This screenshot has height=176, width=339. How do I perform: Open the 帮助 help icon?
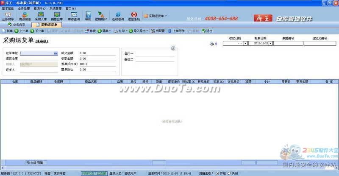coord(88,16)
